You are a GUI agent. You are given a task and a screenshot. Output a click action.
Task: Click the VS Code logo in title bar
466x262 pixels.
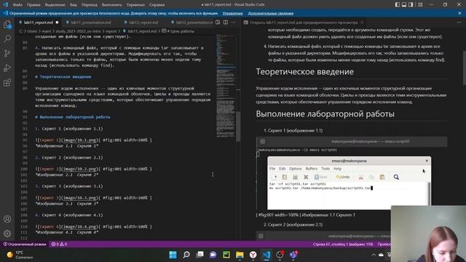tap(5, 4)
